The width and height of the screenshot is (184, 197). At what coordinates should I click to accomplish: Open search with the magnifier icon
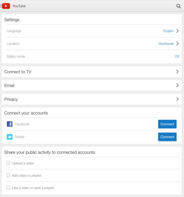click(179, 6)
